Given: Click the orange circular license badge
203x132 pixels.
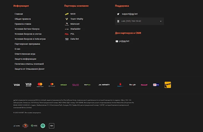Looking at the screenshot, I should 25,126.
